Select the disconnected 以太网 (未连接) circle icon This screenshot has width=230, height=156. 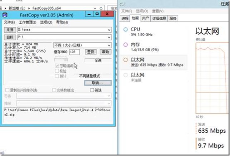(x=126, y=75)
